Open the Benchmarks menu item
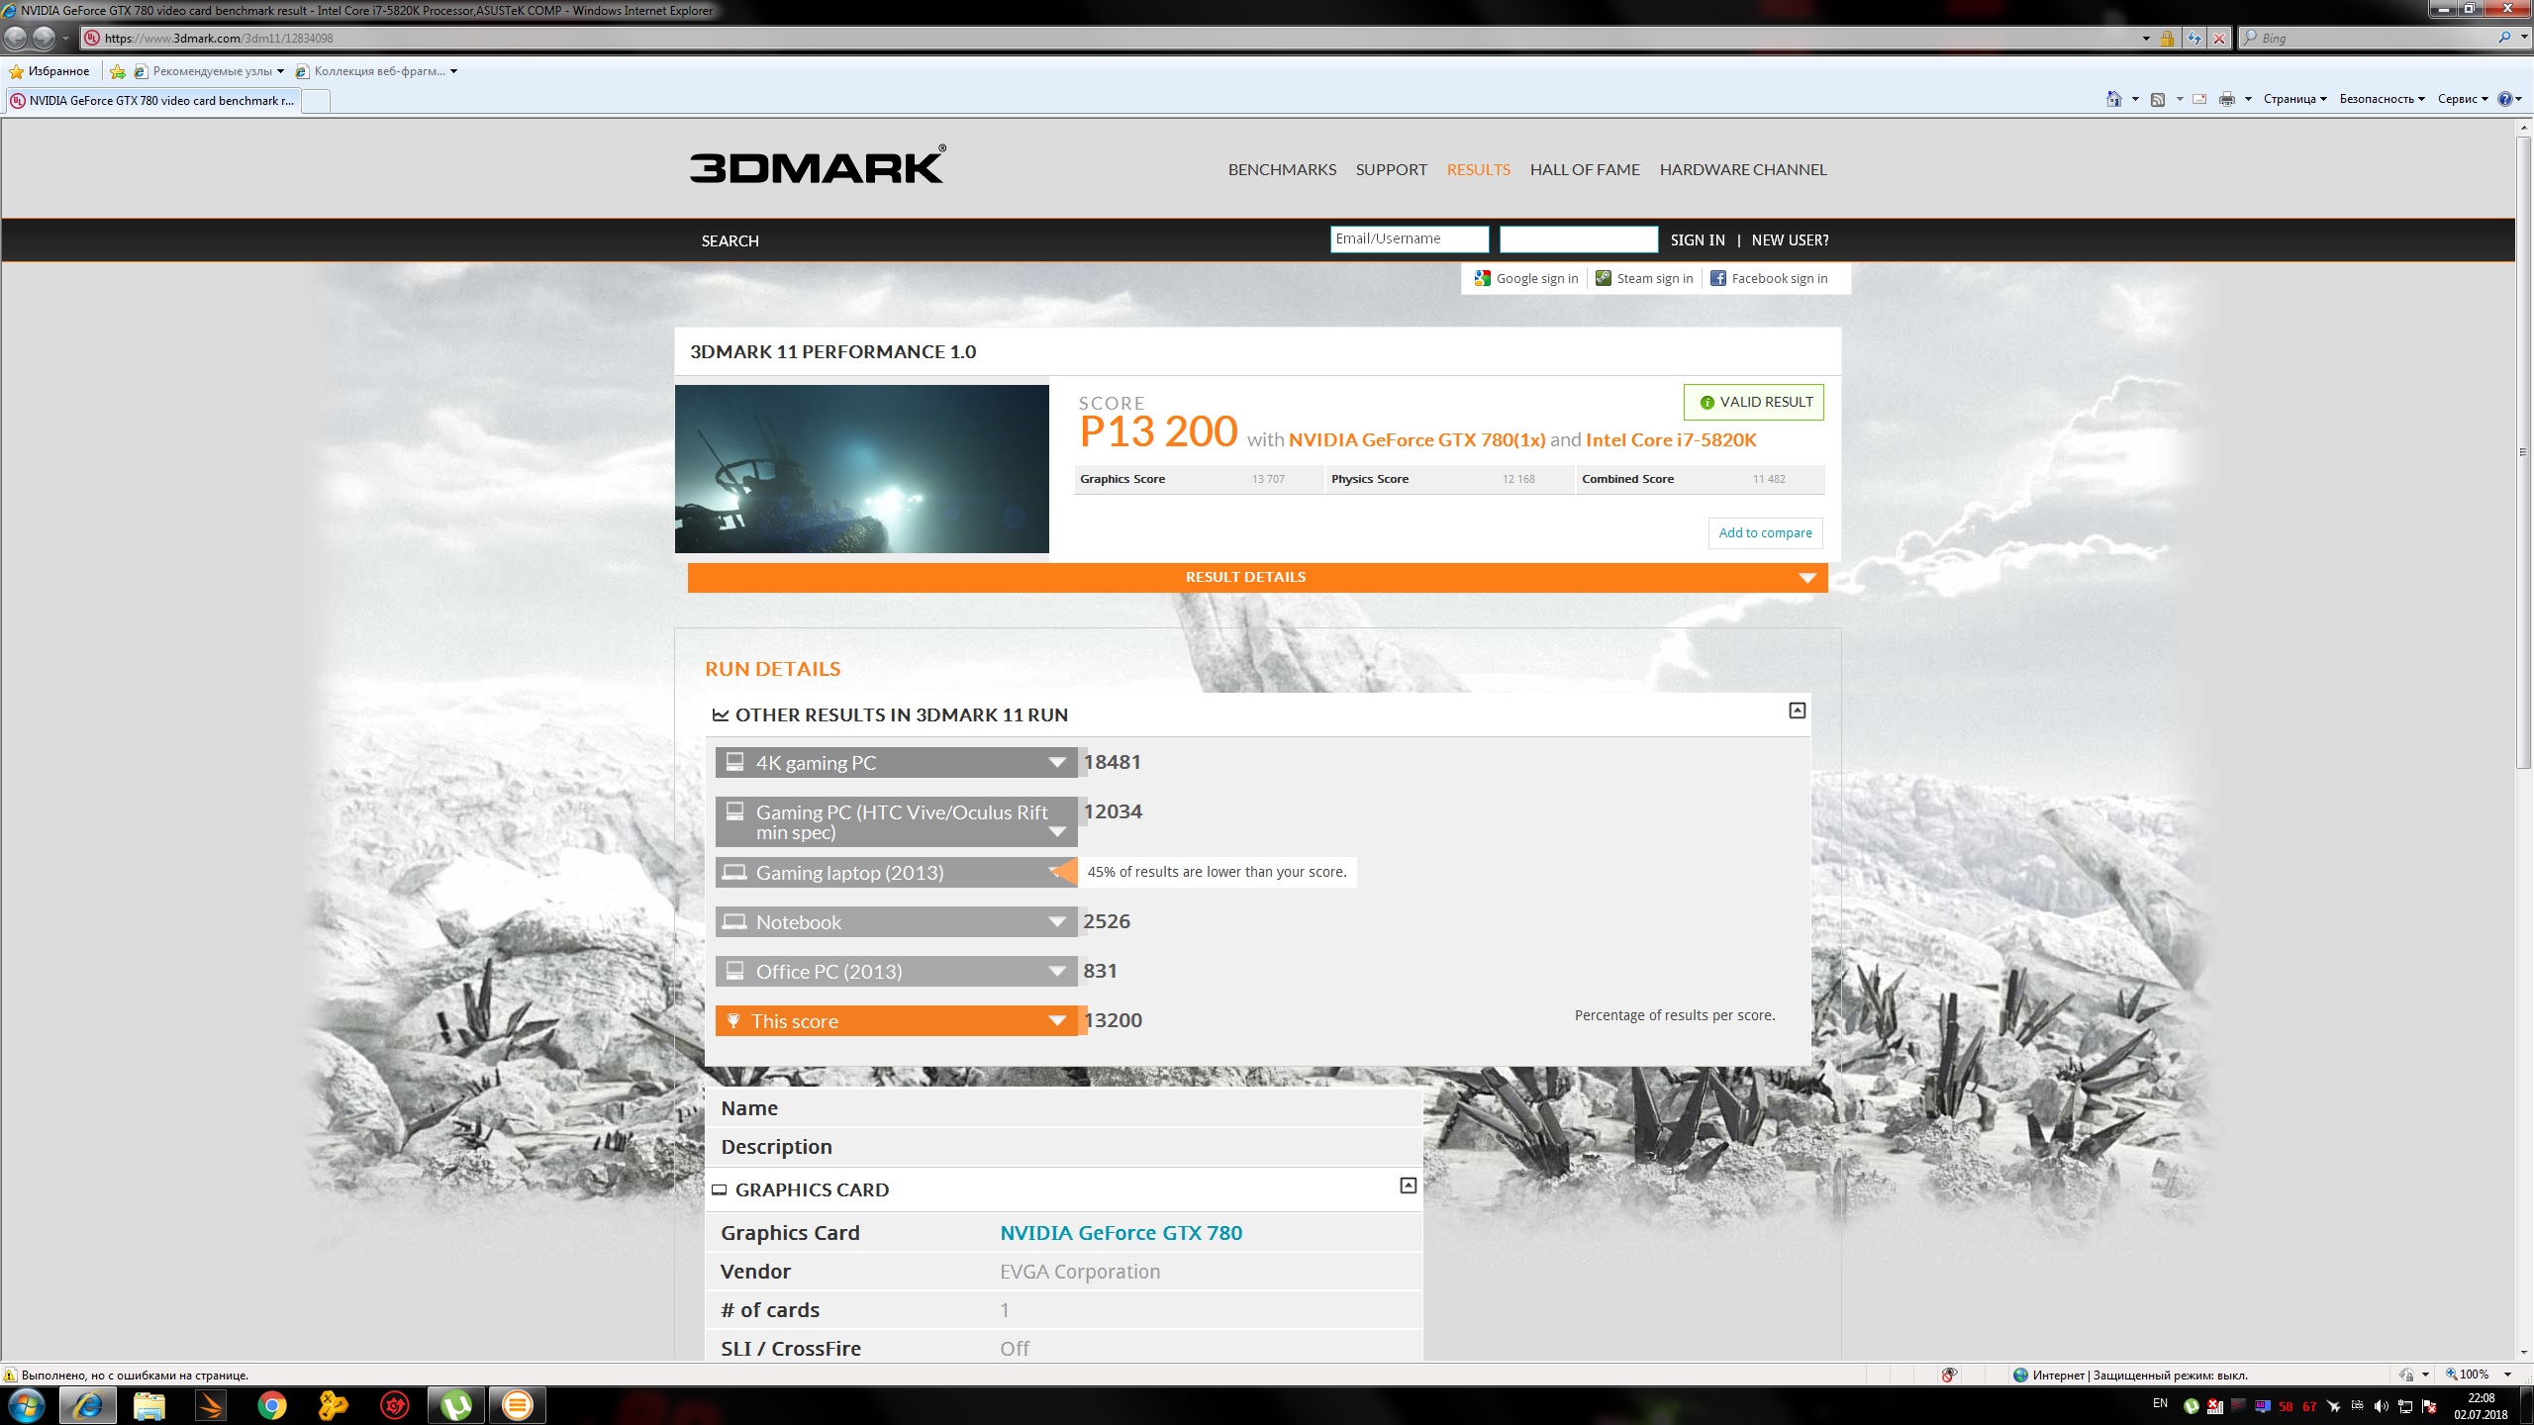Screen dimensions: 2534x1425 pos(1282,169)
